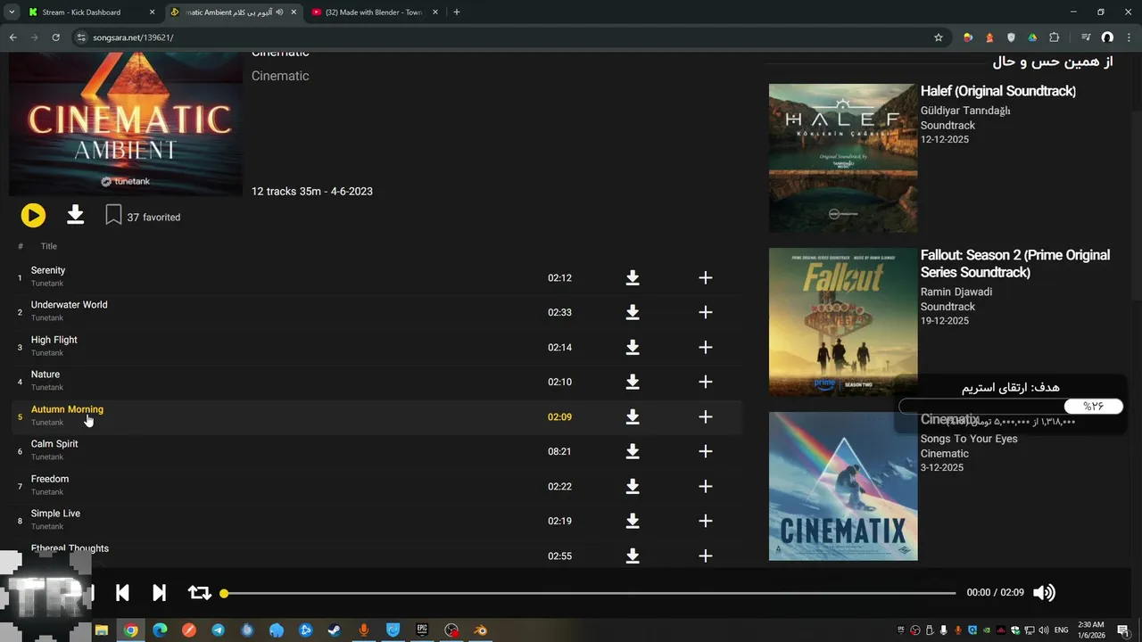Image resolution: width=1142 pixels, height=642 pixels.
Task: Download the Autumn Morning track
Action: coord(633,417)
